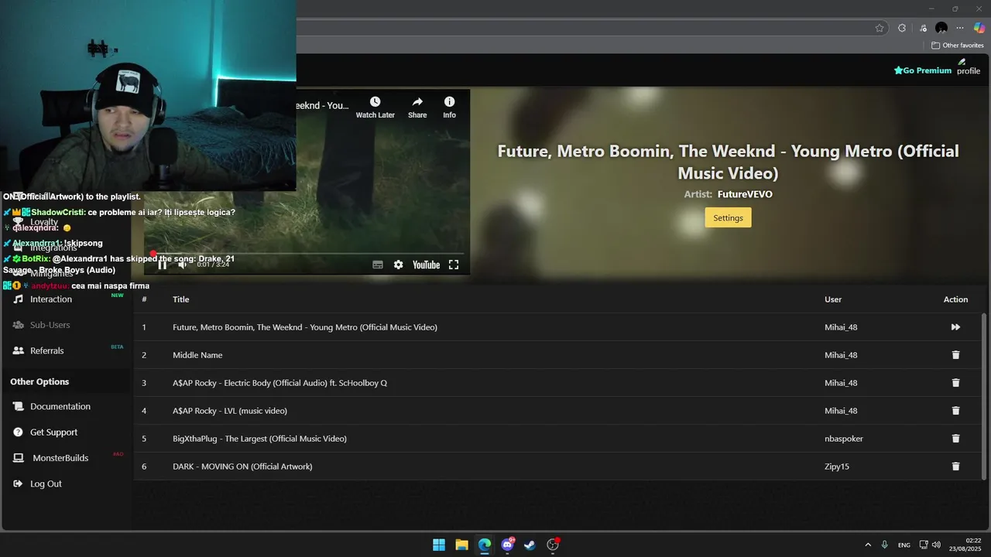
Task: Open Interaction in the sidebar
Action: [51, 299]
